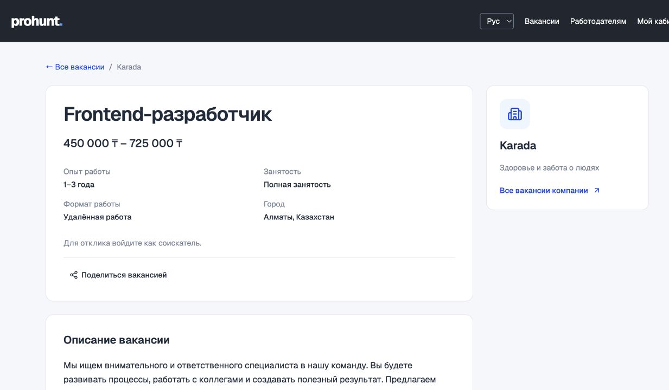Click the 1–3 года experience value
Image resolution: width=669 pixels, height=390 pixels.
click(79, 185)
